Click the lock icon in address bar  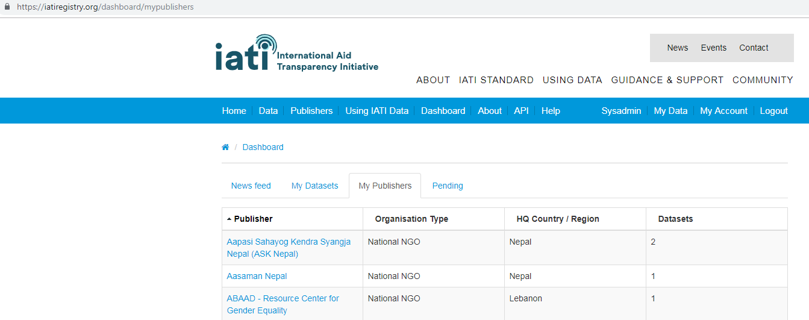(x=7, y=7)
